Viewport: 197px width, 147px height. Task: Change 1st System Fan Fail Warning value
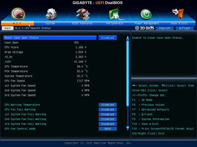(x=108, y=114)
